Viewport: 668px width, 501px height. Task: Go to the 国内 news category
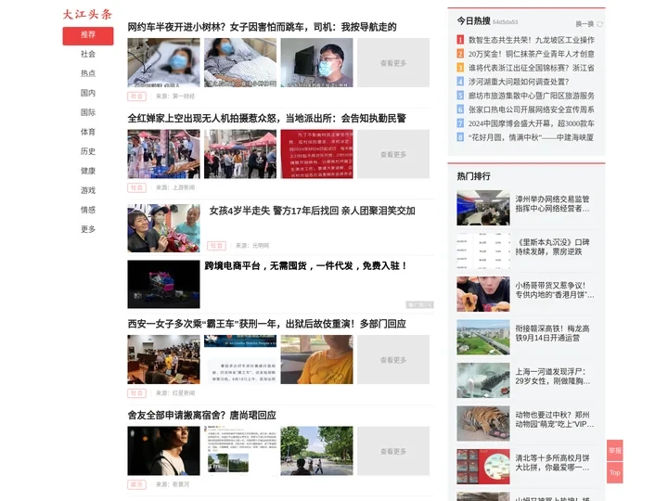(88, 93)
